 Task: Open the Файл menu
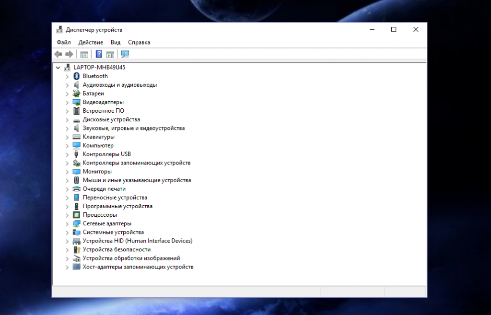[x=63, y=42]
